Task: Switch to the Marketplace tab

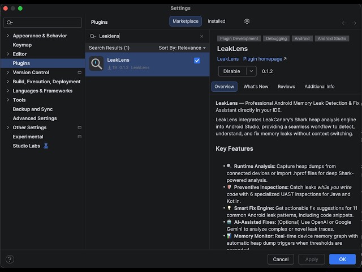Action: pos(186,22)
